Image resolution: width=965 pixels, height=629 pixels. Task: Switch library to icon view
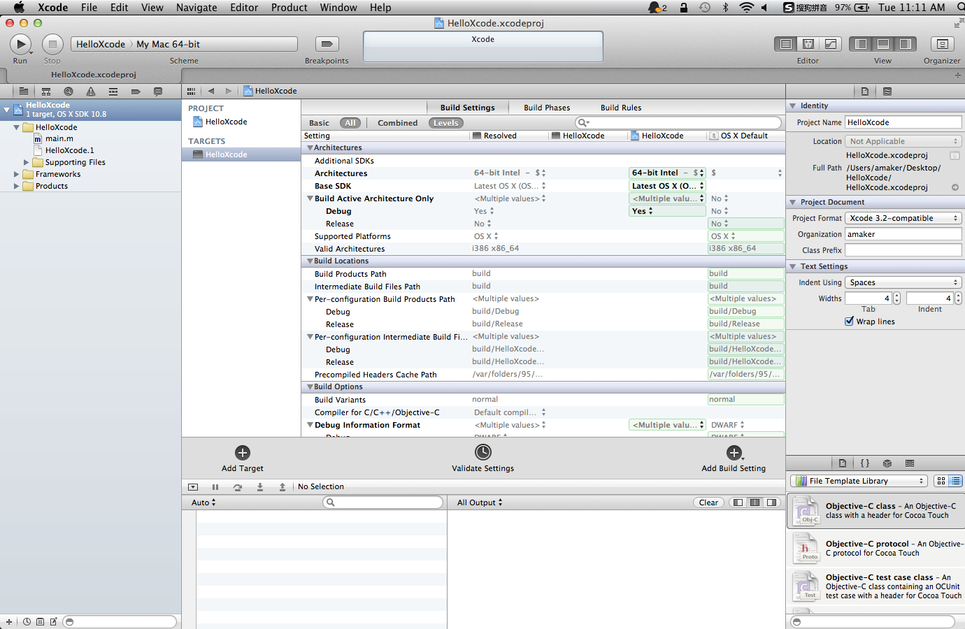click(x=941, y=481)
